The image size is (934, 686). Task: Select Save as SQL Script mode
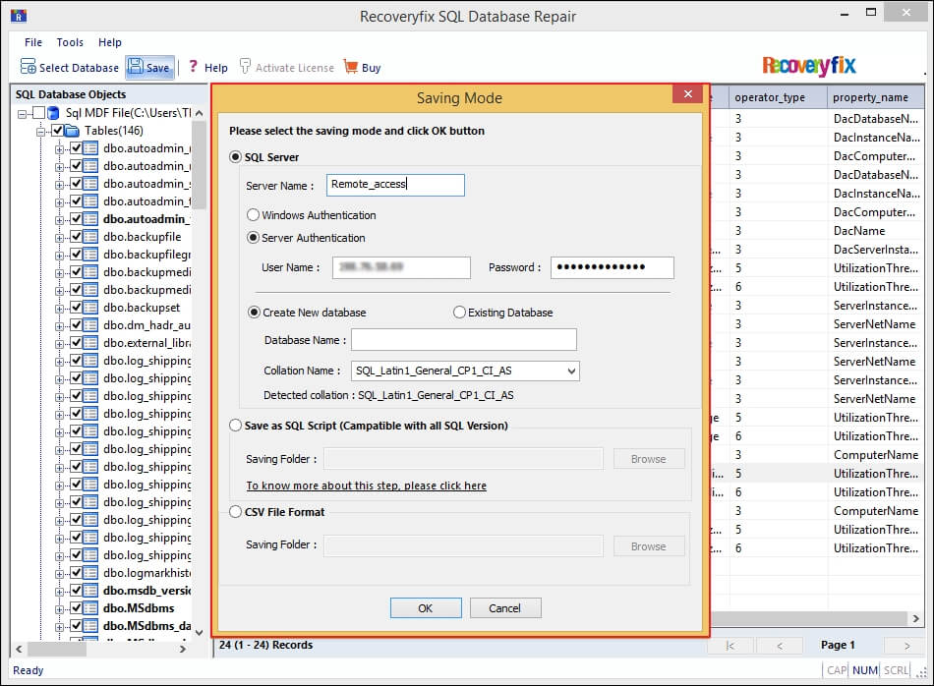click(236, 426)
